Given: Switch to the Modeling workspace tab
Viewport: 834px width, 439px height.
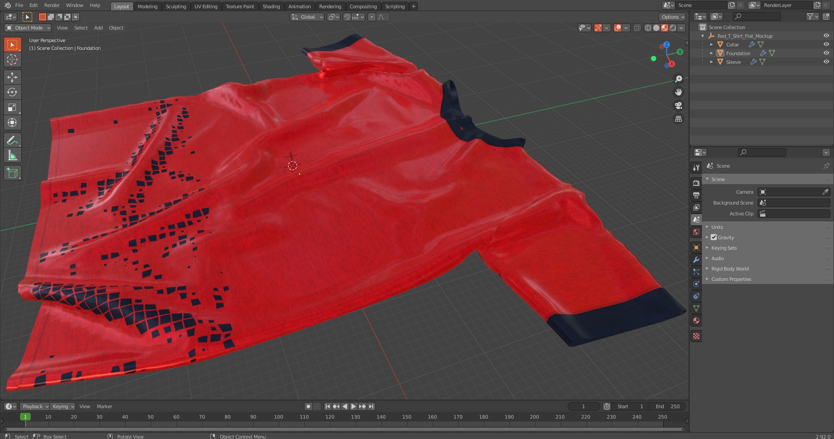Looking at the screenshot, I should (147, 7).
